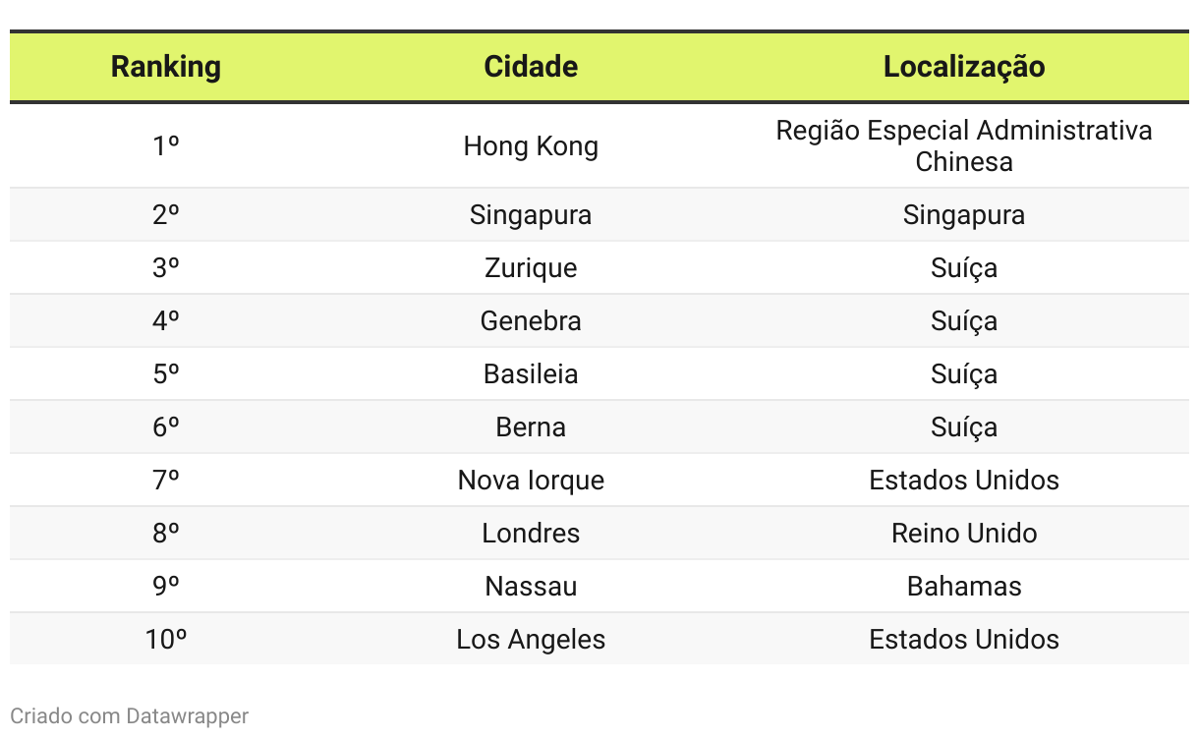Click the Localização column header
The width and height of the screenshot is (1199, 739).
point(964,67)
